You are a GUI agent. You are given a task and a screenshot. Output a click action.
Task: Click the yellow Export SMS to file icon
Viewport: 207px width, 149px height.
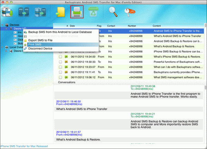(60, 12)
